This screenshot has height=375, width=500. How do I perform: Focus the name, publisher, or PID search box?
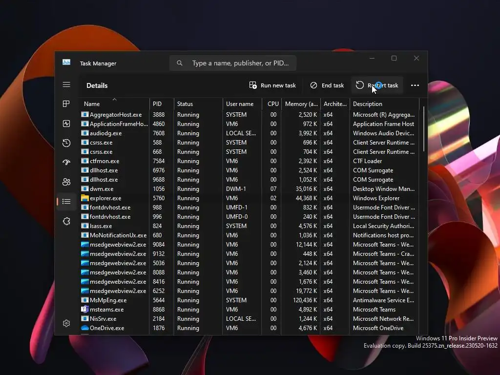233,63
